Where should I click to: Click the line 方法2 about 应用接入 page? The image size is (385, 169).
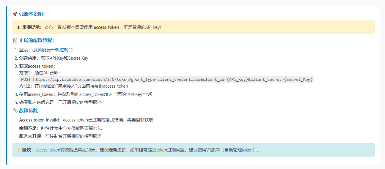(x=73, y=86)
